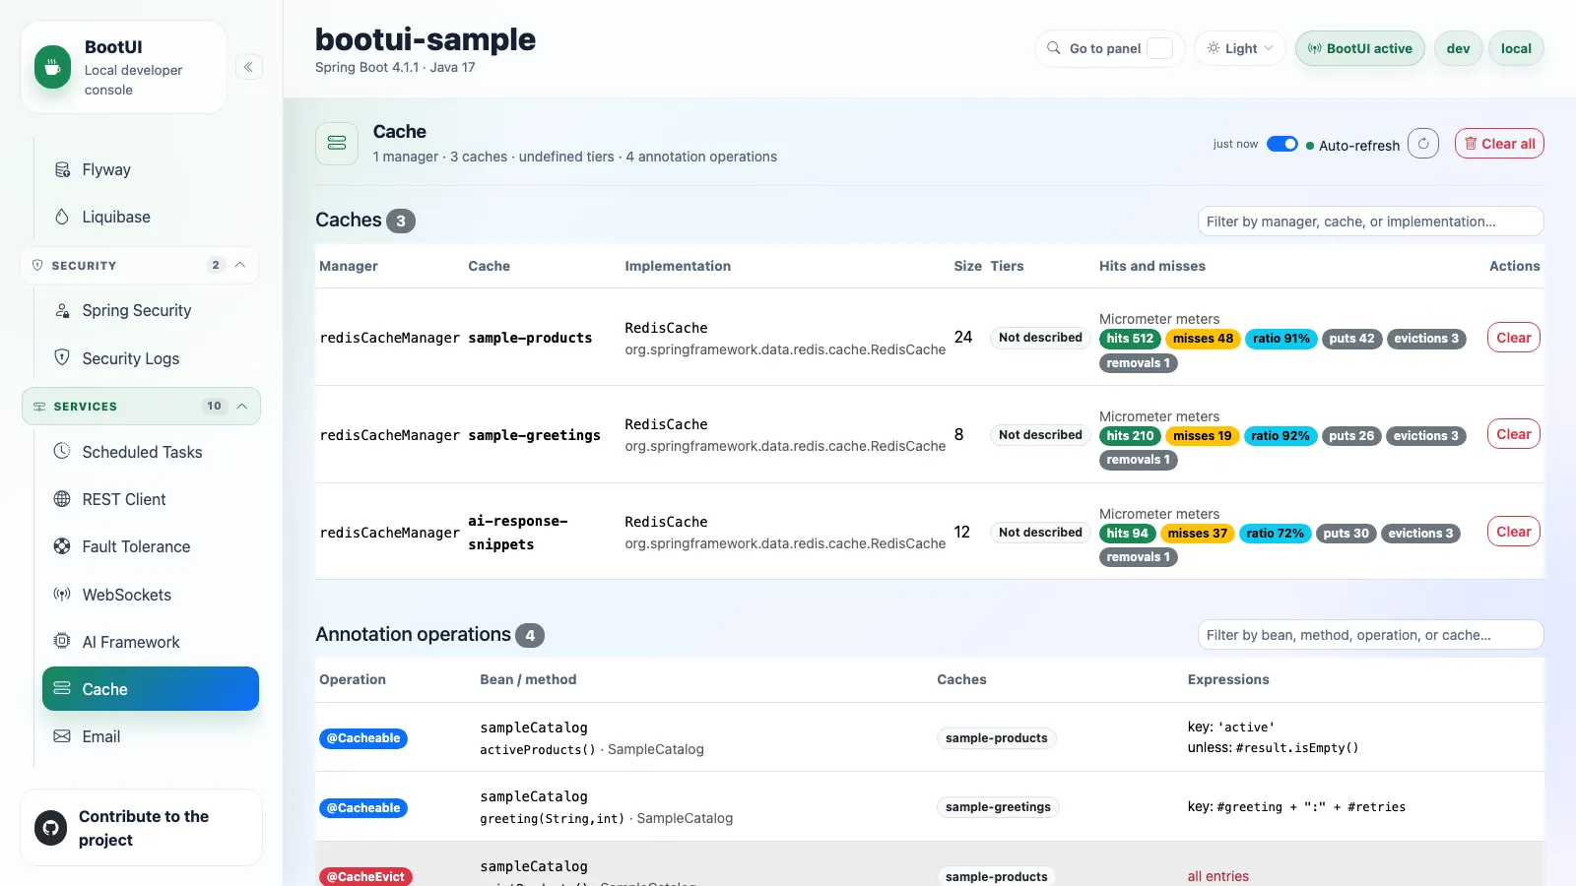Click the REST Client globe icon
Image resolution: width=1576 pixels, height=886 pixels.
[x=62, y=499]
